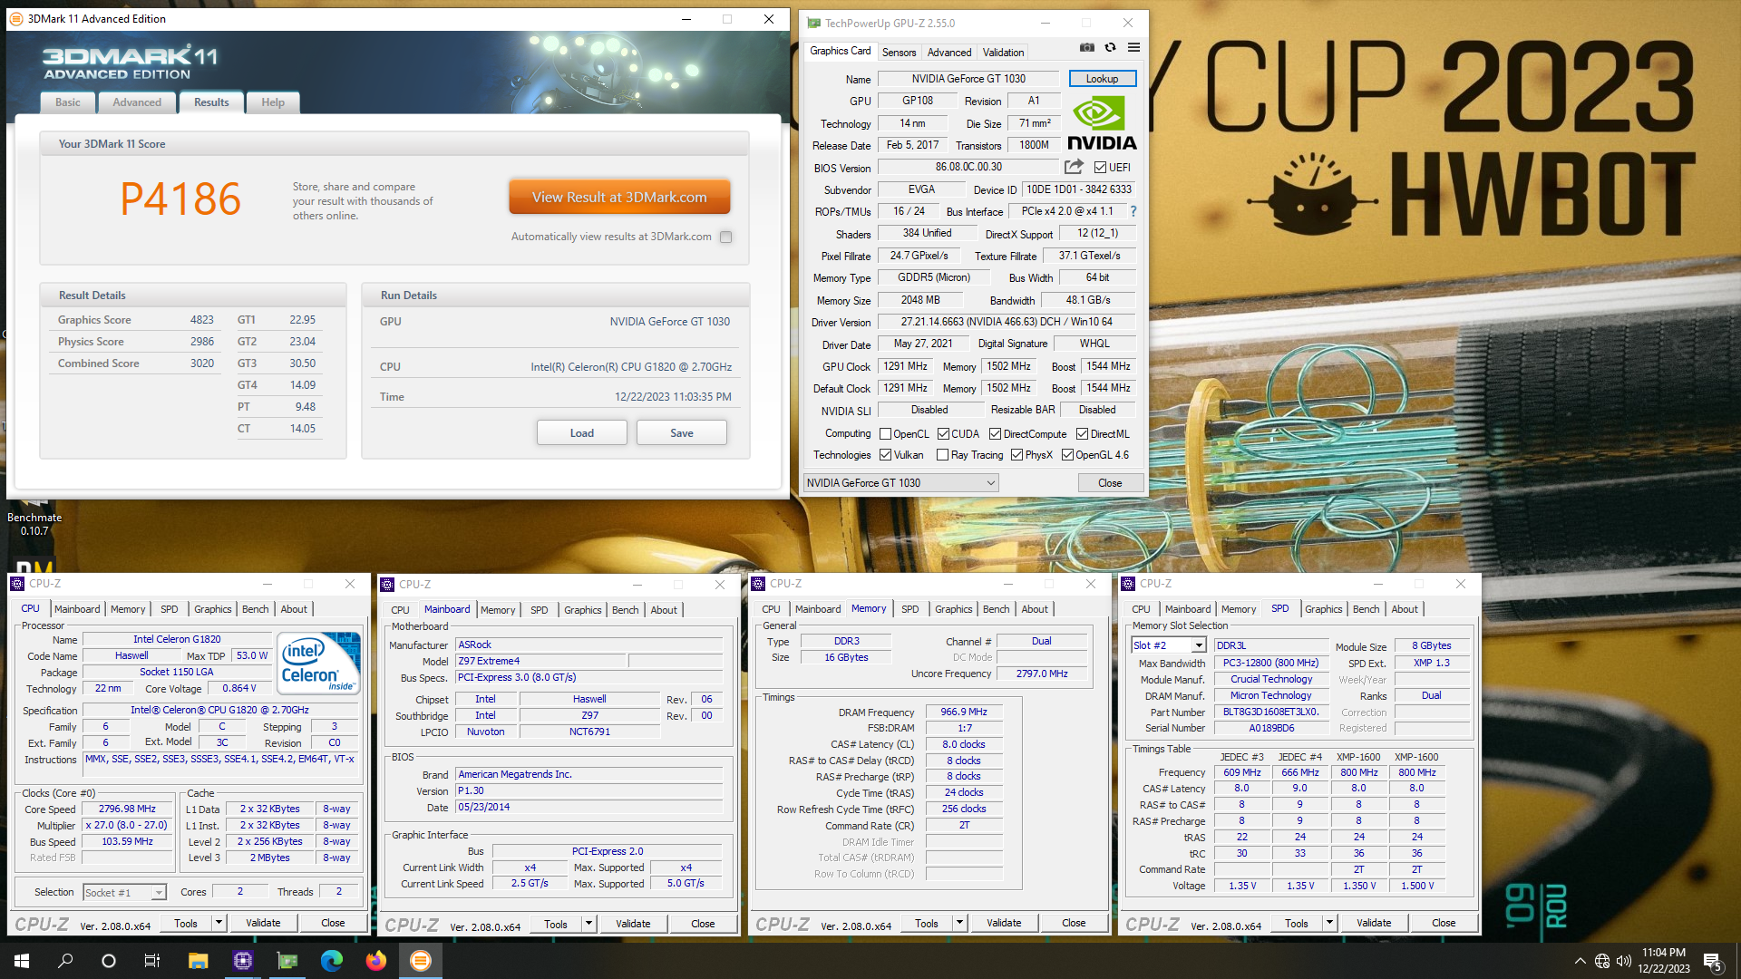This screenshot has width=1741, height=979.
Task: Open volume speaker icon in tray
Action: pos(1624,961)
